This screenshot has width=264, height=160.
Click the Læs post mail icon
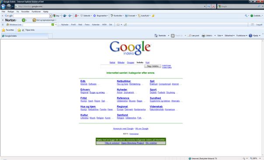pos(189,36)
